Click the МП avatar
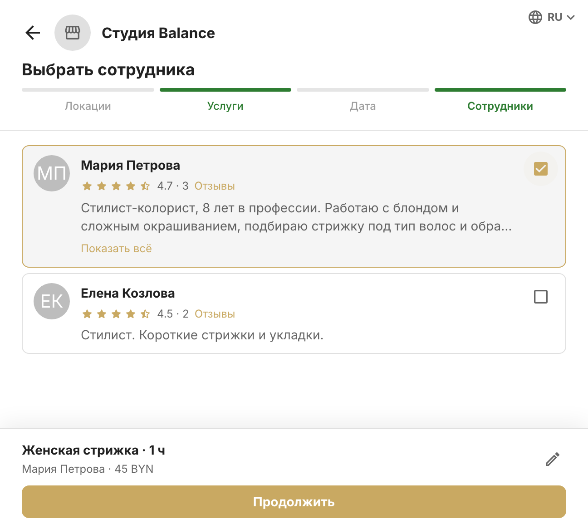The height and width of the screenshot is (529, 588). 52,173
